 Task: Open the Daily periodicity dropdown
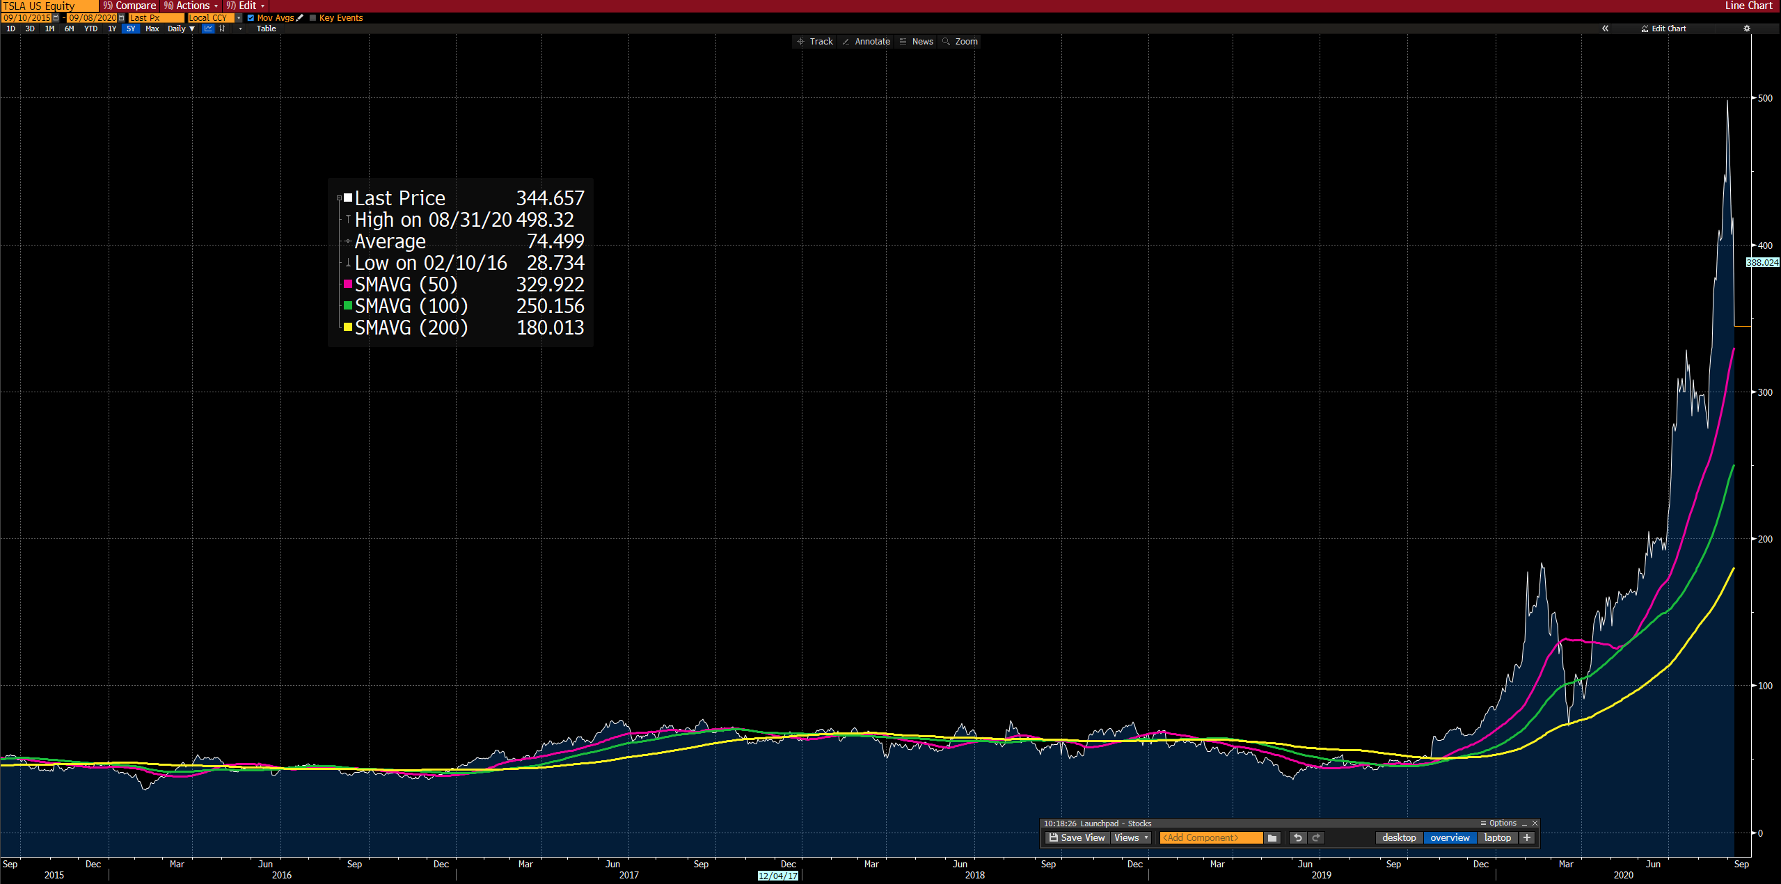[x=181, y=29]
